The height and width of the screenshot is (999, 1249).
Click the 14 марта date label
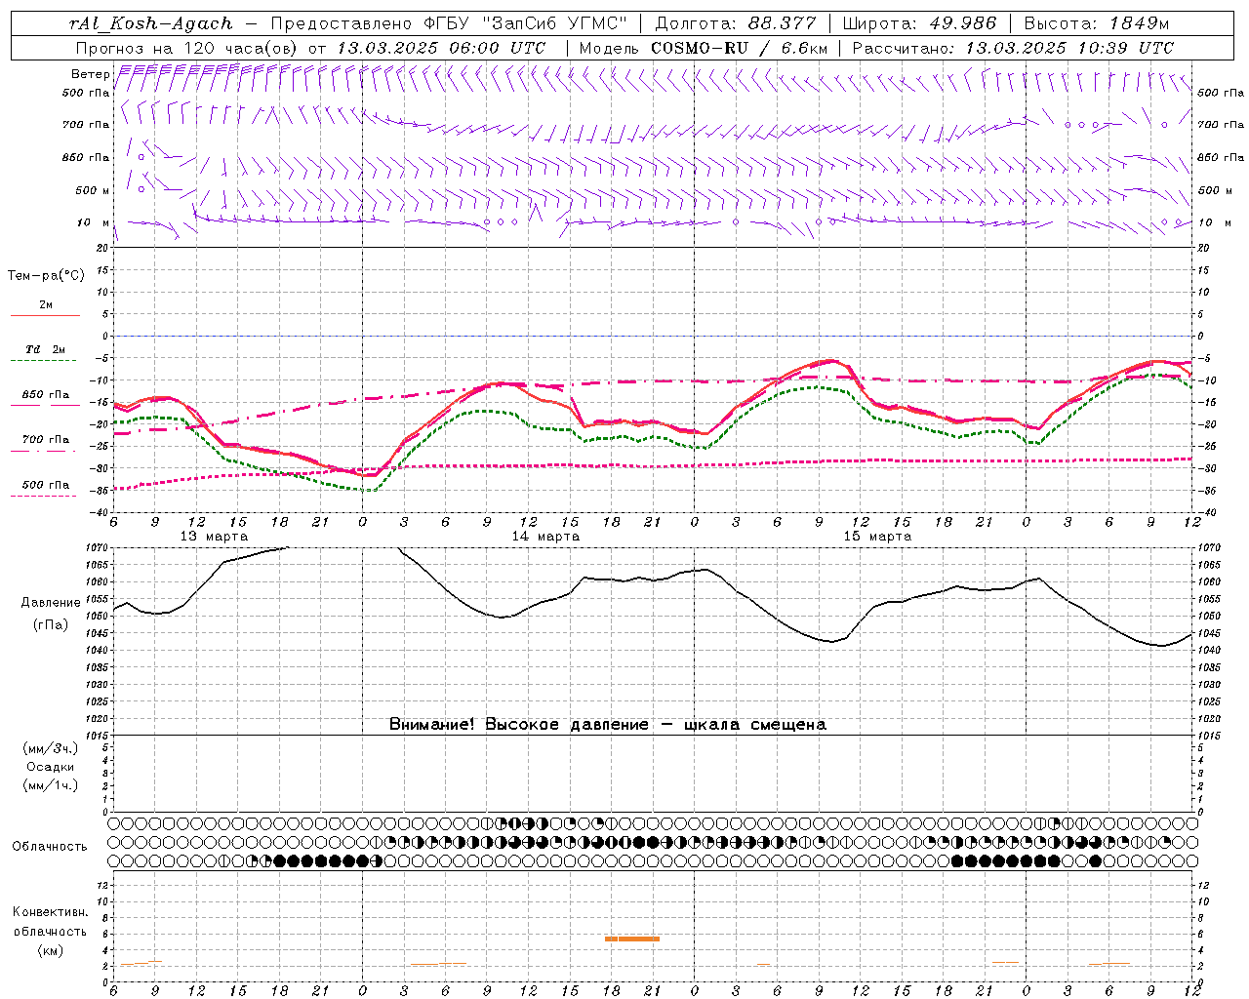[545, 537]
